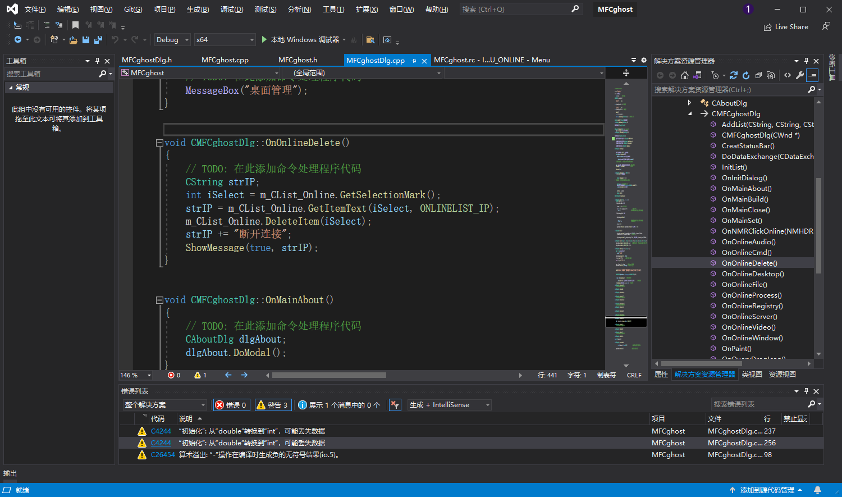Switch to the MFCghost.cpp tab

coord(225,60)
